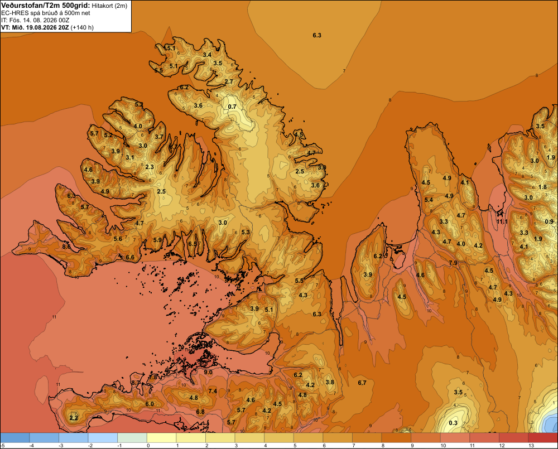Click the 2.5 label in the central Westfjords highlands
558x449 pixels.
tap(161, 191)
